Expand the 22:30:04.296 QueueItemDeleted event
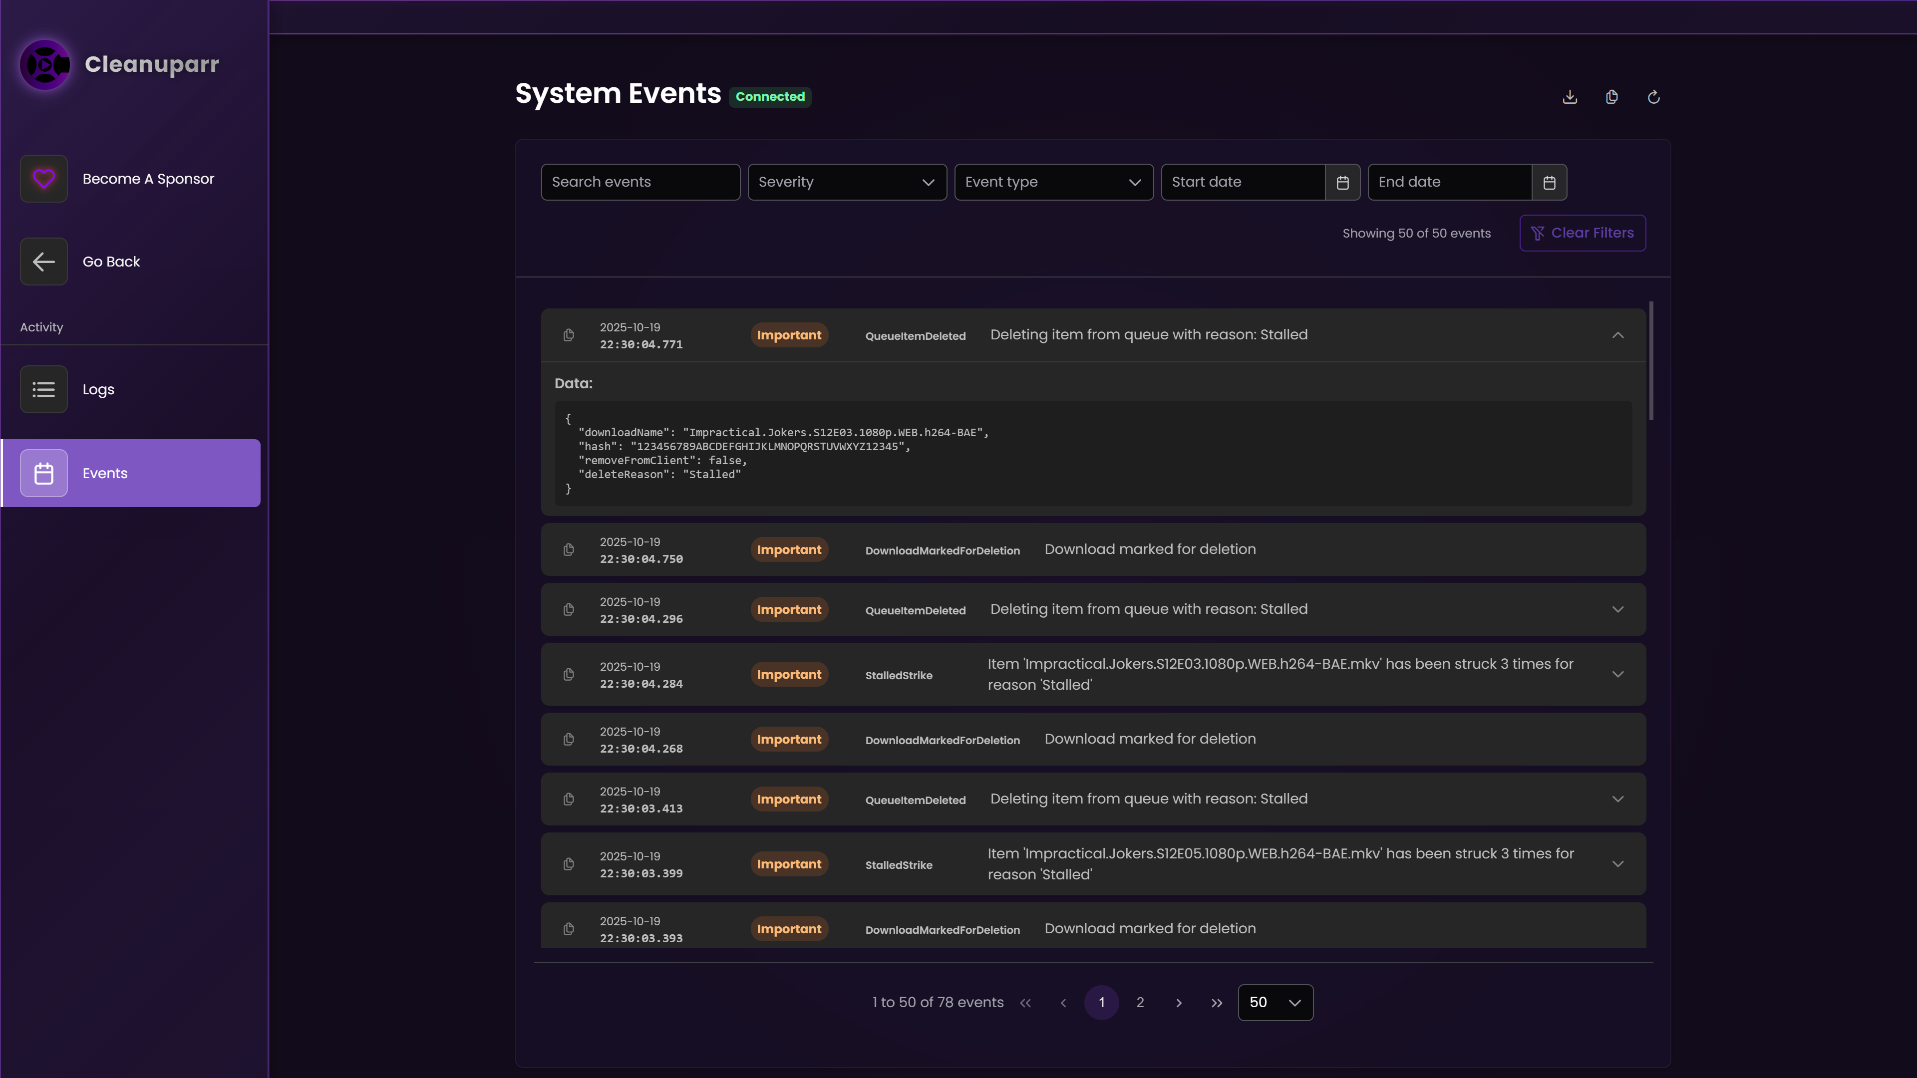Viewport: 1917px width, 1078px height. coord(1617,609)
